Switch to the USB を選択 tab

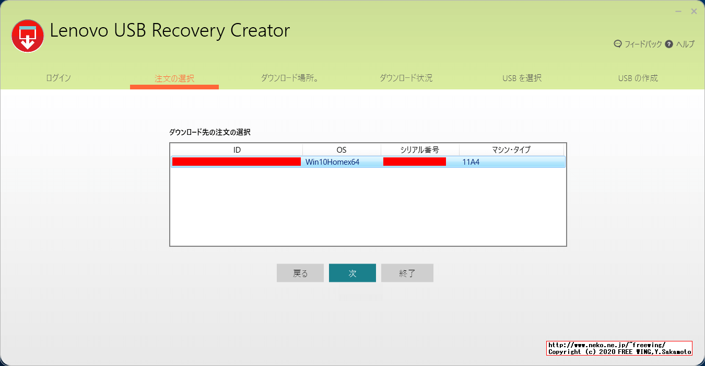[522, 78]
